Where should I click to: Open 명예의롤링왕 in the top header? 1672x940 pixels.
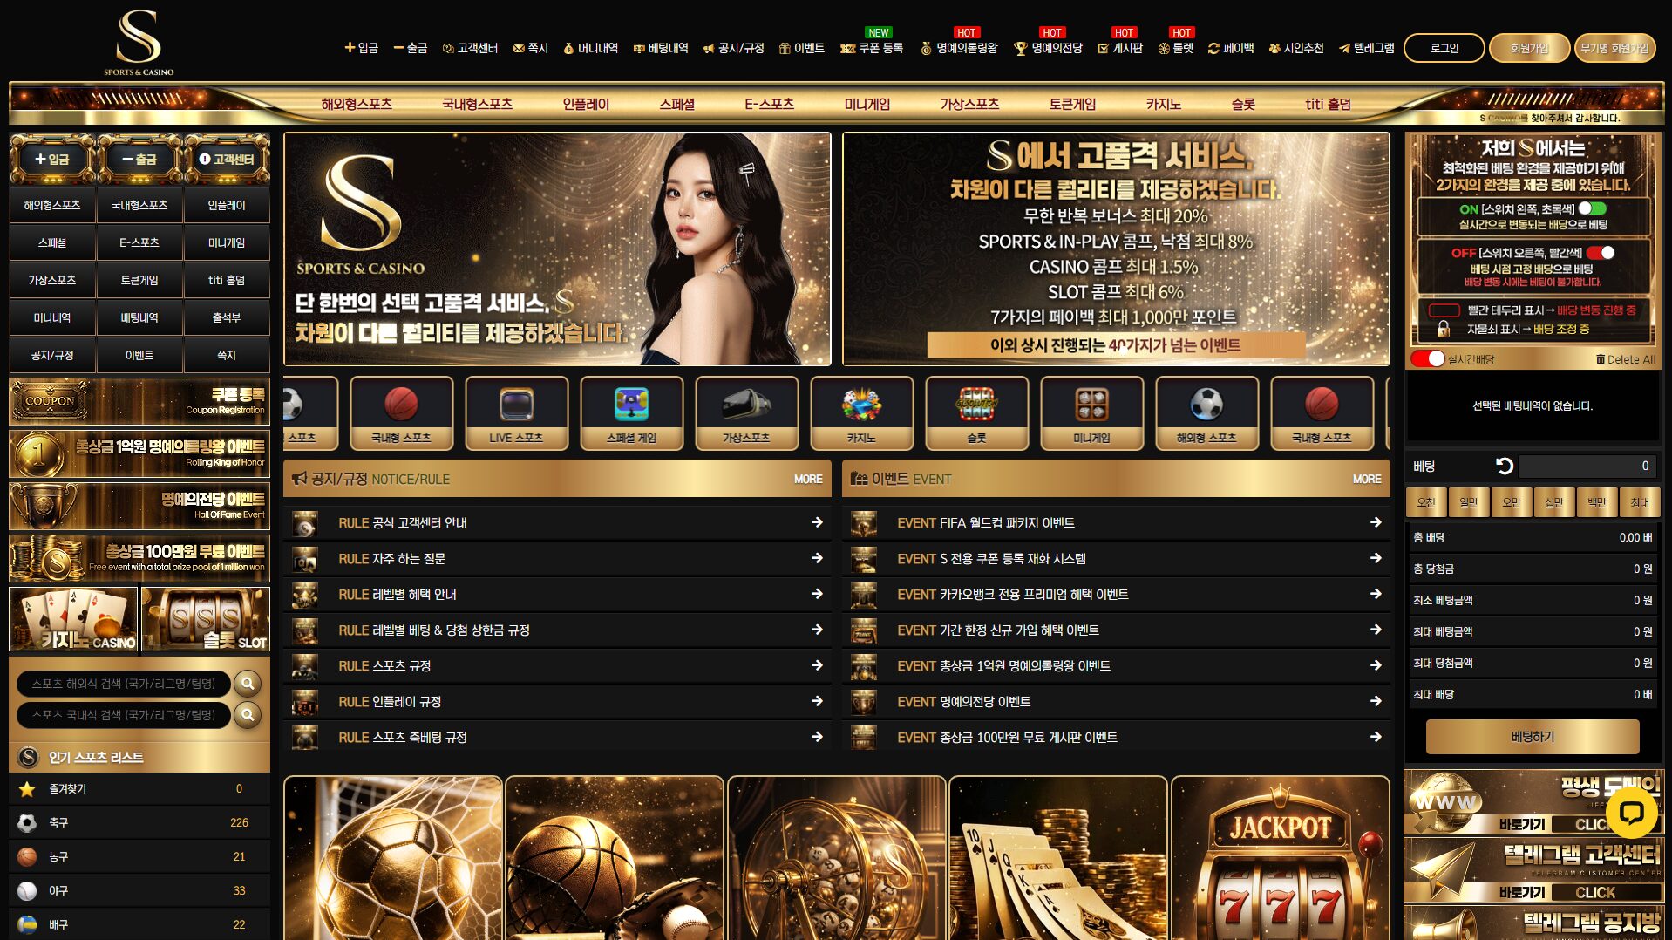tap(959, 48)
